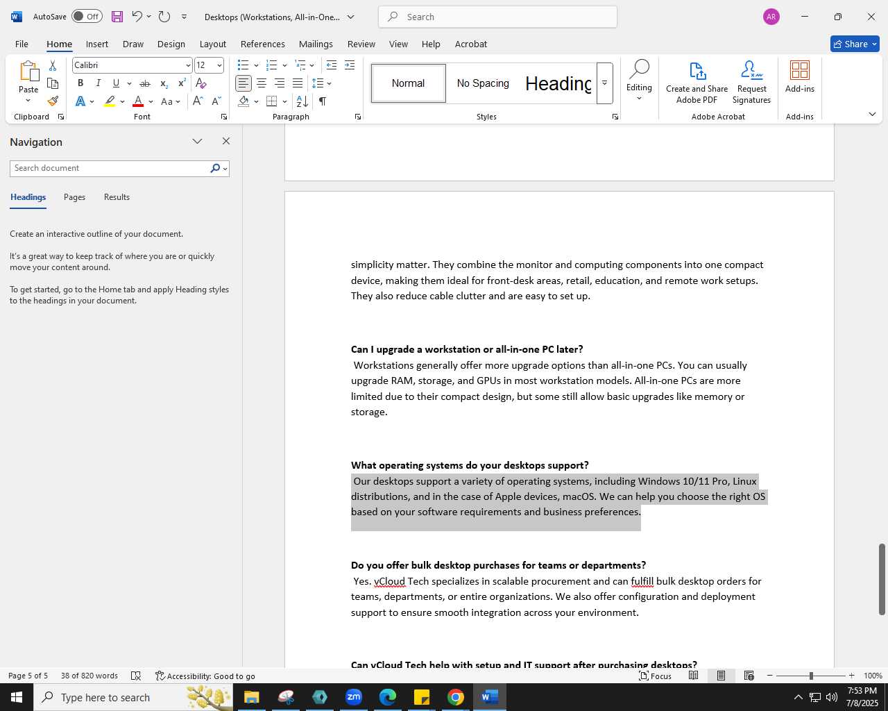
Task: Click the title bar Search box
Action: pos(497,17)
